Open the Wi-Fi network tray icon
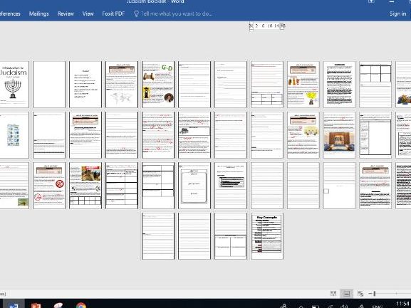Viewport: 411px width, 308px height. pos(331,306)
